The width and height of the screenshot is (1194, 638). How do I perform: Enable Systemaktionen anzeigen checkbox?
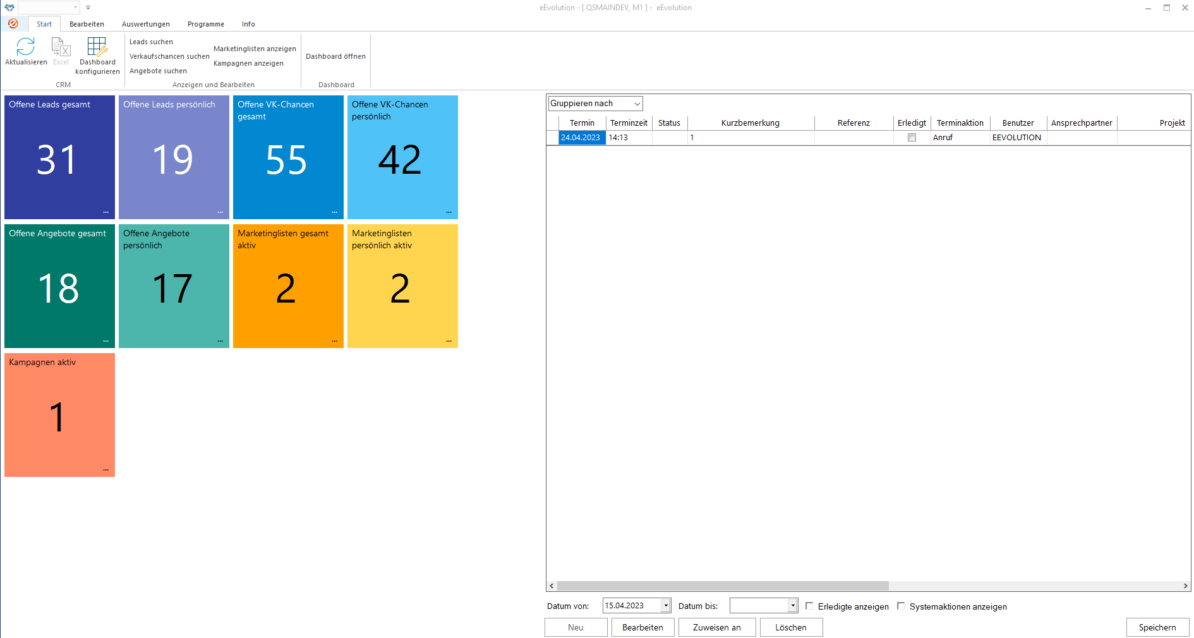901,606
